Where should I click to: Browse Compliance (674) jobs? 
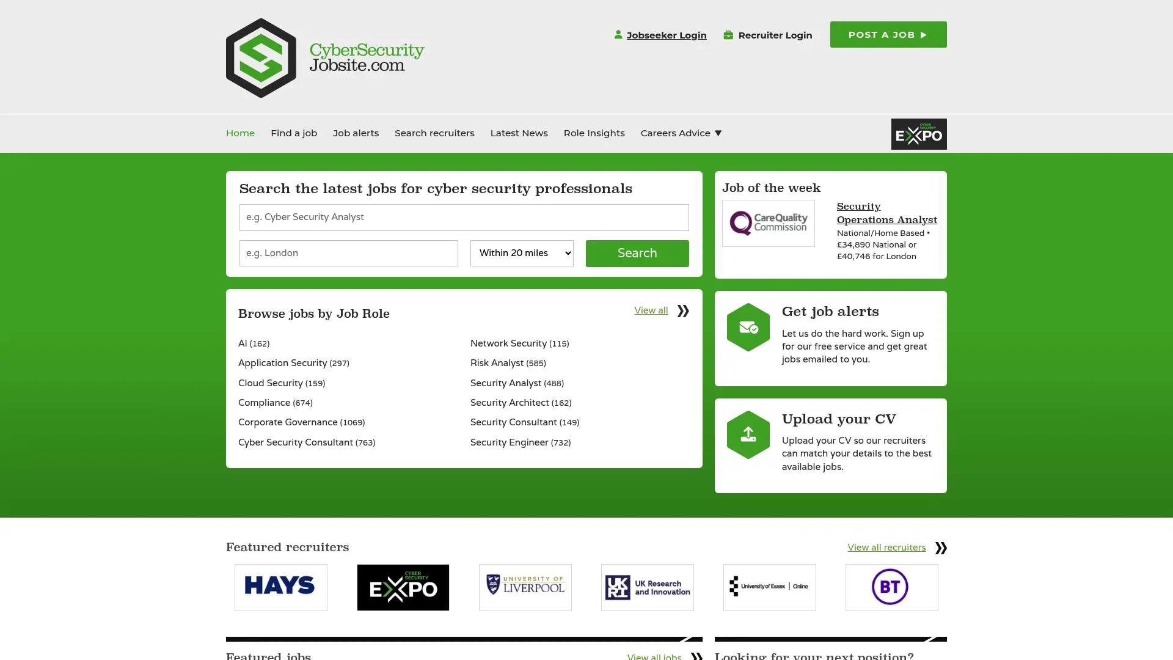click(276, 403)
